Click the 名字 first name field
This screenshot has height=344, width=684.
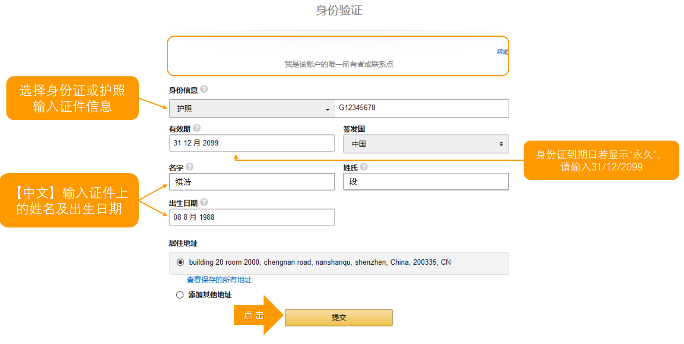tap(251, 182)
